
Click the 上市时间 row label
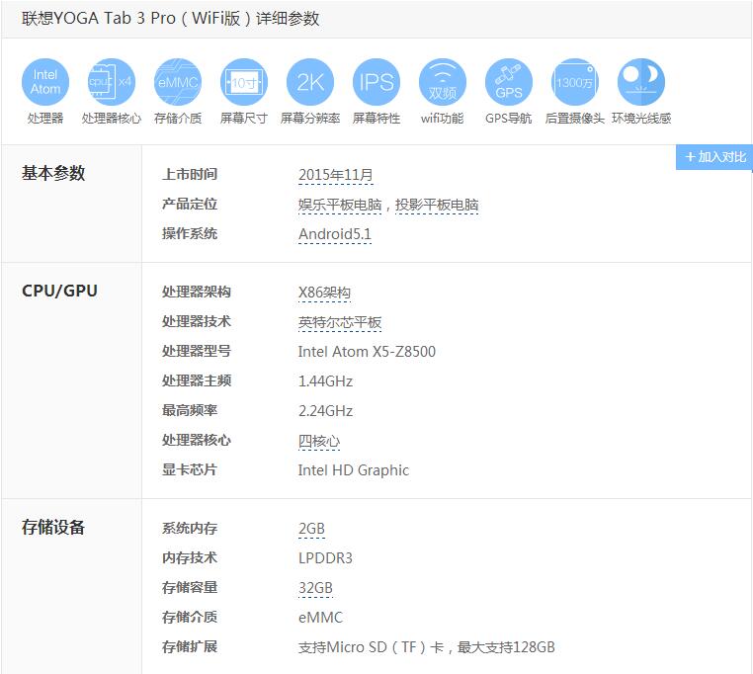190,174
